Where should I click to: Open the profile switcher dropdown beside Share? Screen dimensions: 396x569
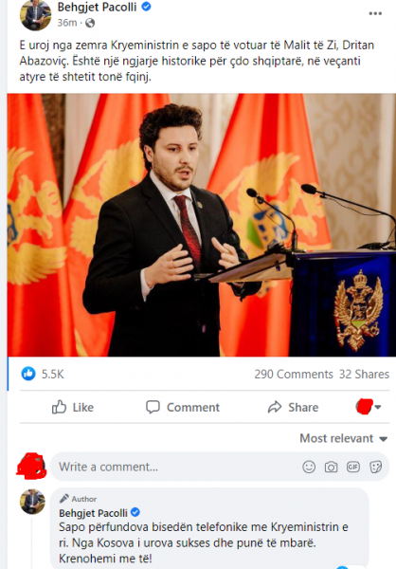pyautogui.click(x=369, y=407)
